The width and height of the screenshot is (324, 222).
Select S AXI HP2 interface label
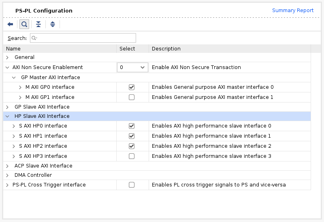coord(43,146)
